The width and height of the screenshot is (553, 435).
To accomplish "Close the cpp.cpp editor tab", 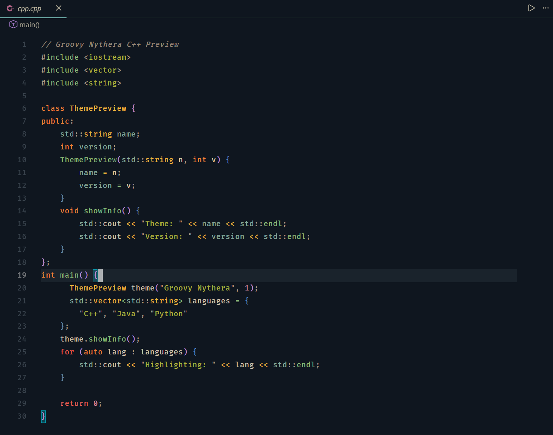I will click(59, 8).
